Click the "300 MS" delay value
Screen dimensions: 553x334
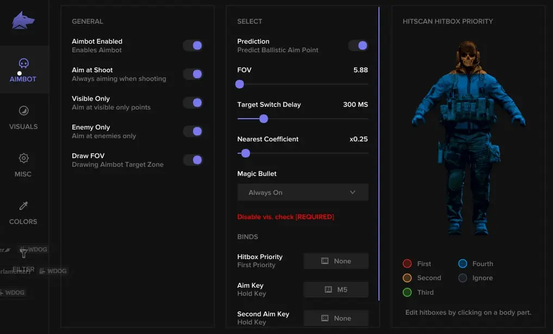[x=356, y=104]
